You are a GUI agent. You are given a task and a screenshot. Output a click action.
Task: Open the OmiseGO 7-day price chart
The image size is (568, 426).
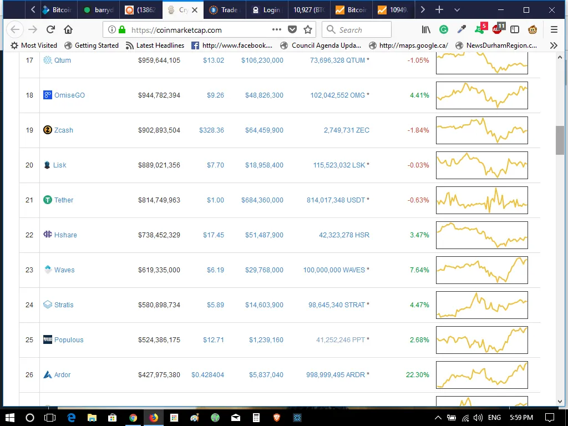tap(482, 95)
